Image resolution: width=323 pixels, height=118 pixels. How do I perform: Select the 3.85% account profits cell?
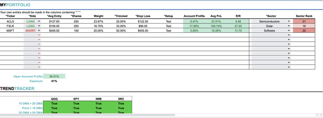194,31
